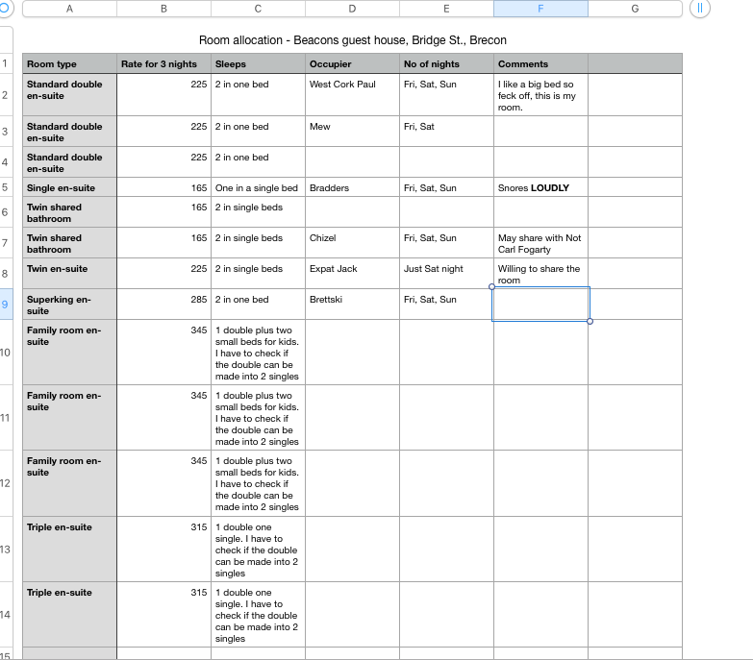The height and width of the screenshot is (660, 753).
Task: Select column C header
Action: (258, 9)
